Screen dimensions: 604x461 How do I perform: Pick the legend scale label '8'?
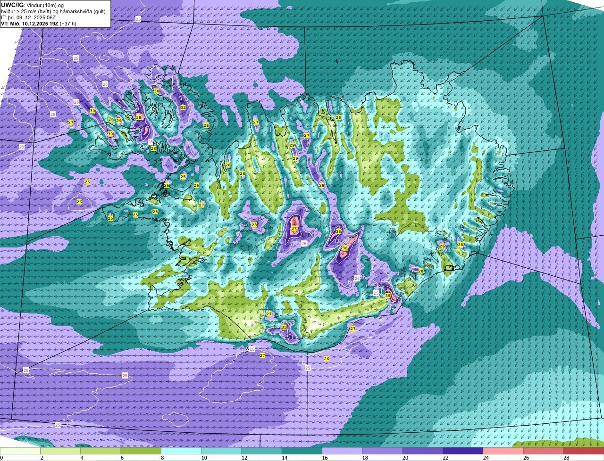162,458
